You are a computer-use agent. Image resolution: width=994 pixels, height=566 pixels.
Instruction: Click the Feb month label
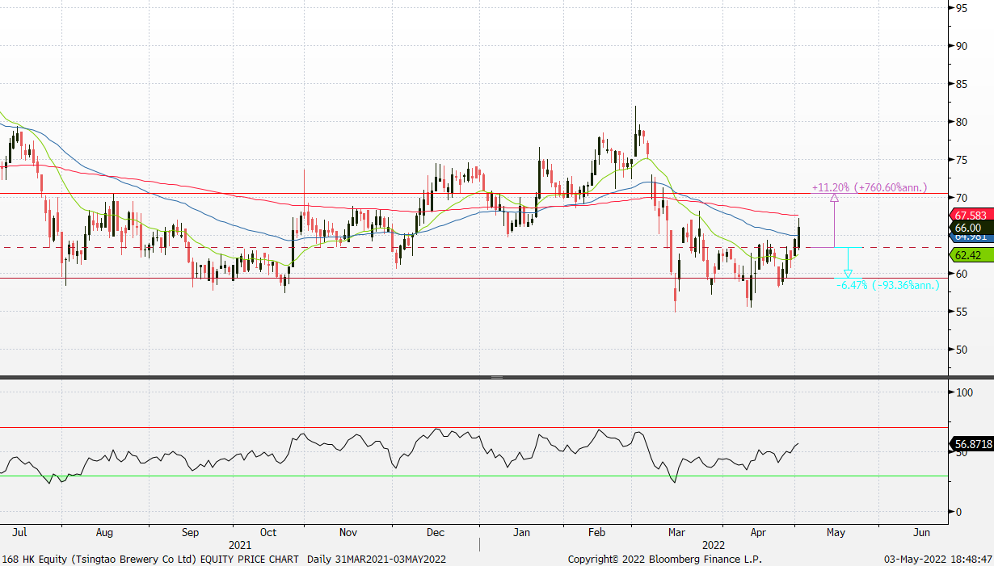[596, 533]
